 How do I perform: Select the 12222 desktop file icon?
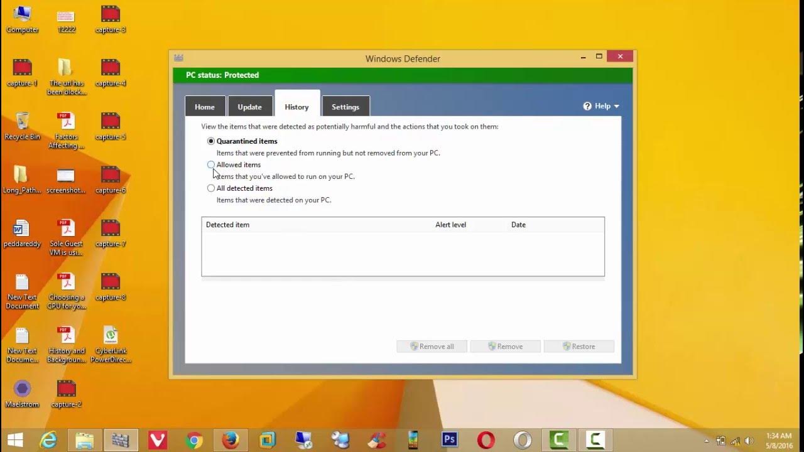66,19
